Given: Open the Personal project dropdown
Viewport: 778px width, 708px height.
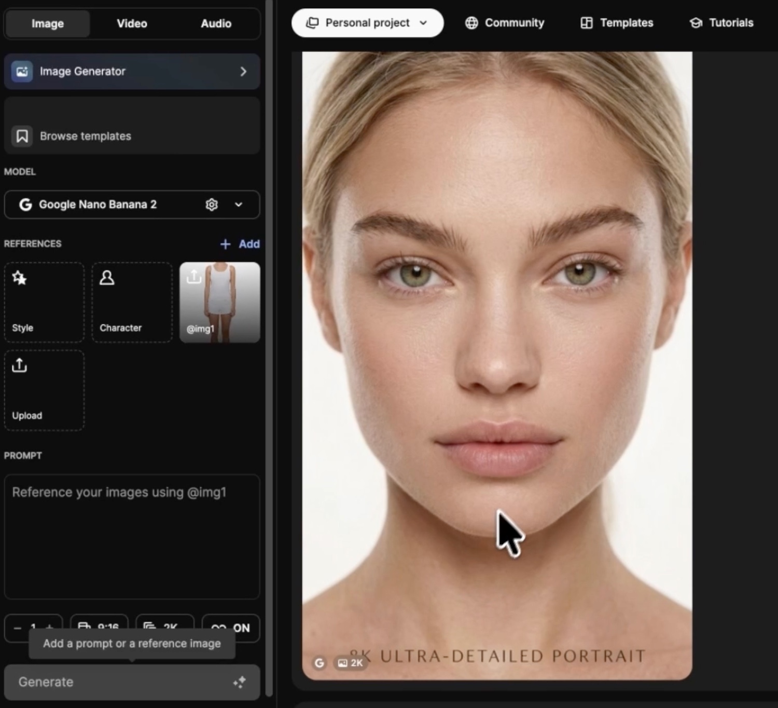Looking at the screenshot, I should [367, 23].
